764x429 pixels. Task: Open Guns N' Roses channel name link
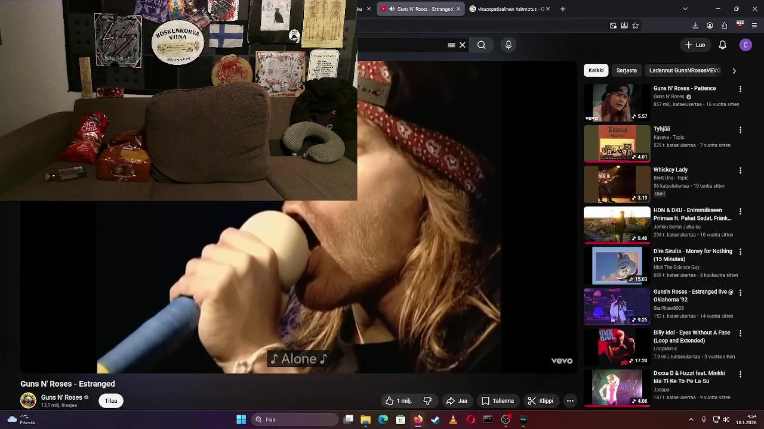pos(61,397)
